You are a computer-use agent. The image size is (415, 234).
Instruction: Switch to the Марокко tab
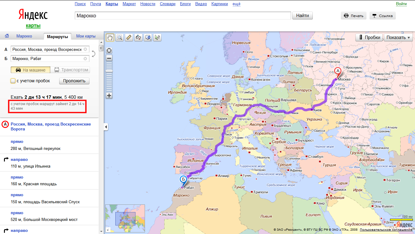point(24,36)
